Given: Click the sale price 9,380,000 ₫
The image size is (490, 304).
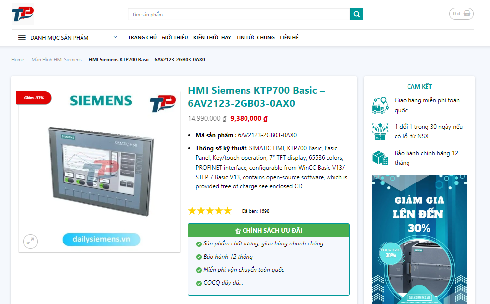Looking at the screenshot, I should pyautogui.click(x=249, y=118).
